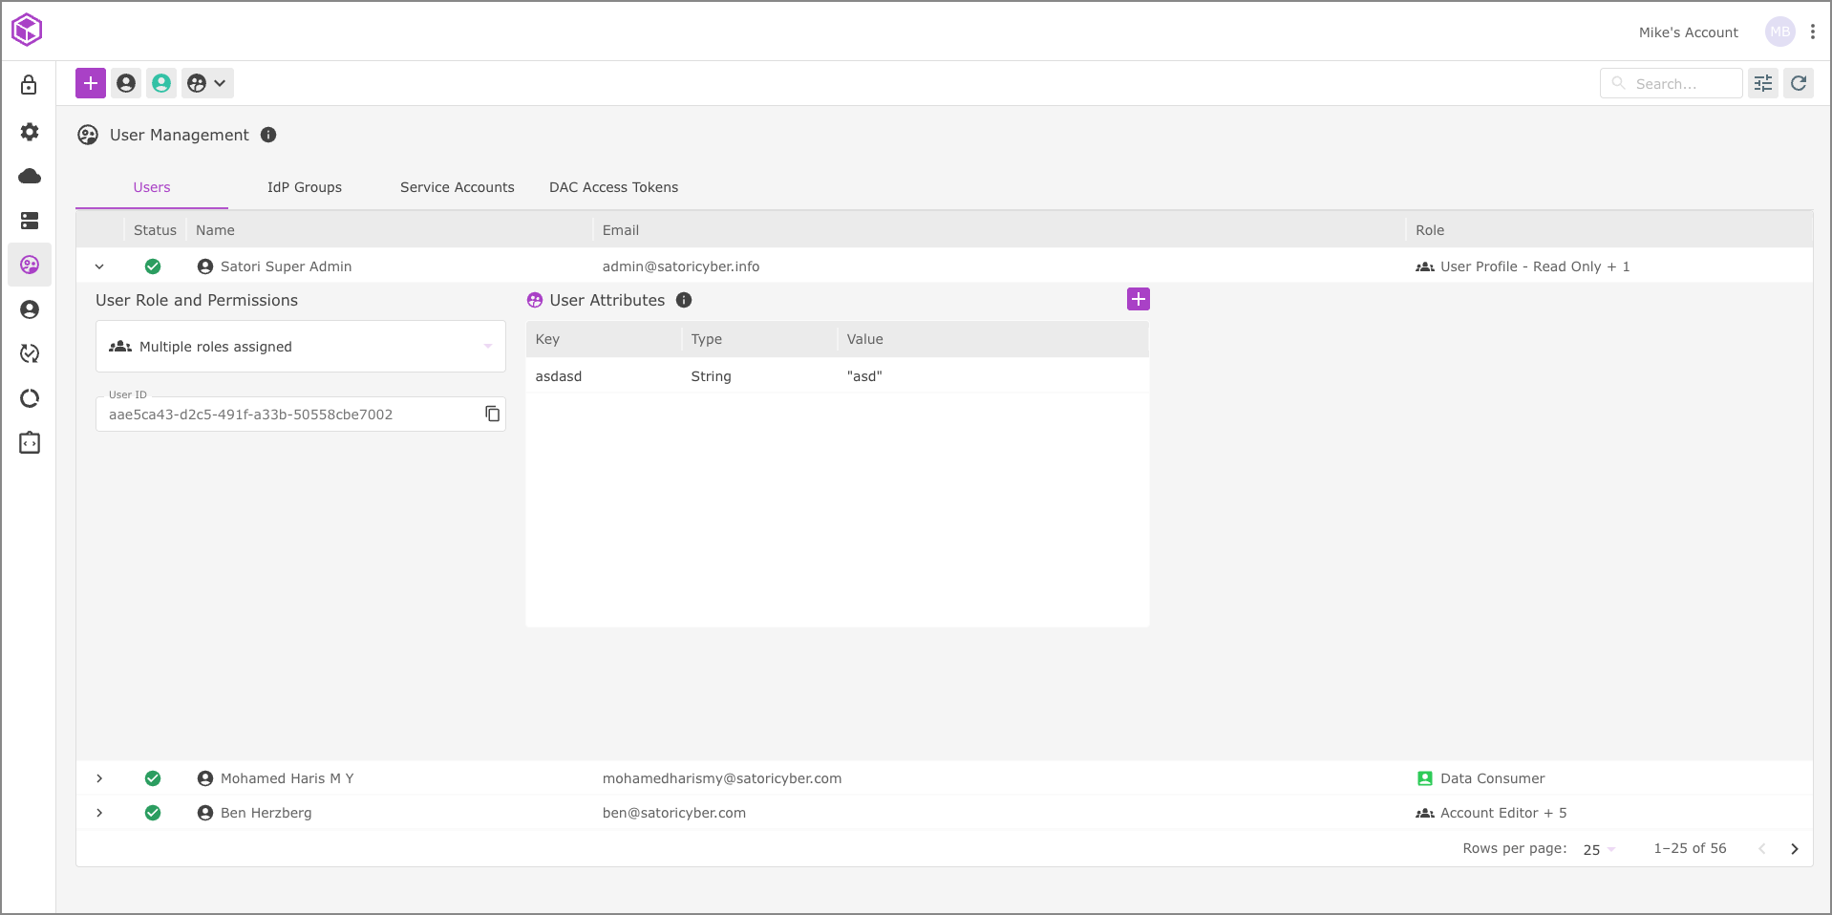1832x915 pixels.
Task: Click the lock icon in the left sidebar
Action: pyautogui.click(x=30, y=85)
